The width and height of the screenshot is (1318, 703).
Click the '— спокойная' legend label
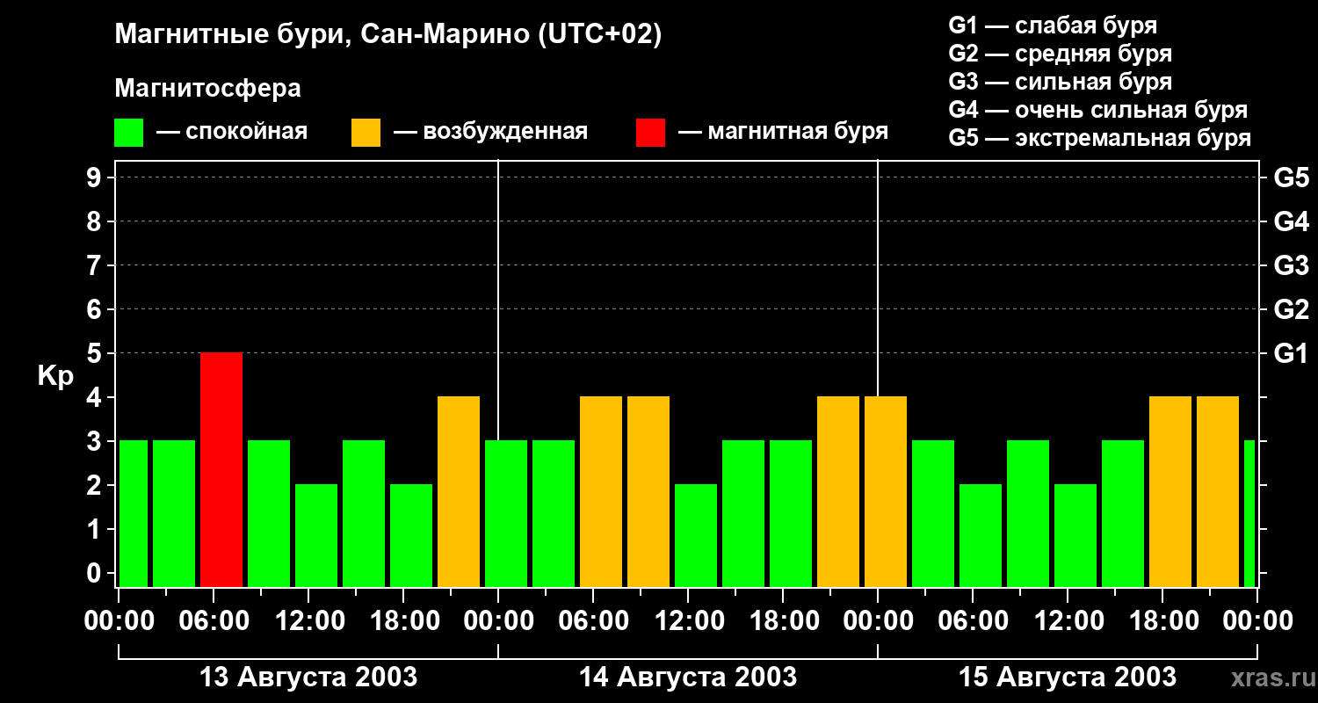pyautogui.click(x=232, y=133)
